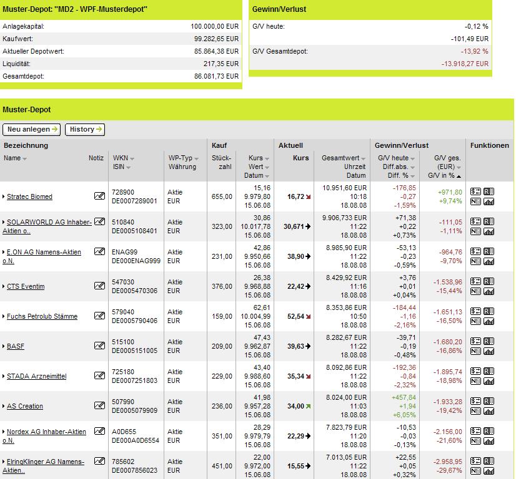Select the Gesamtdepot value 86.081,73 EUR
The height and width of the screenshot is (479, 516).
click(x=216, y=76)
